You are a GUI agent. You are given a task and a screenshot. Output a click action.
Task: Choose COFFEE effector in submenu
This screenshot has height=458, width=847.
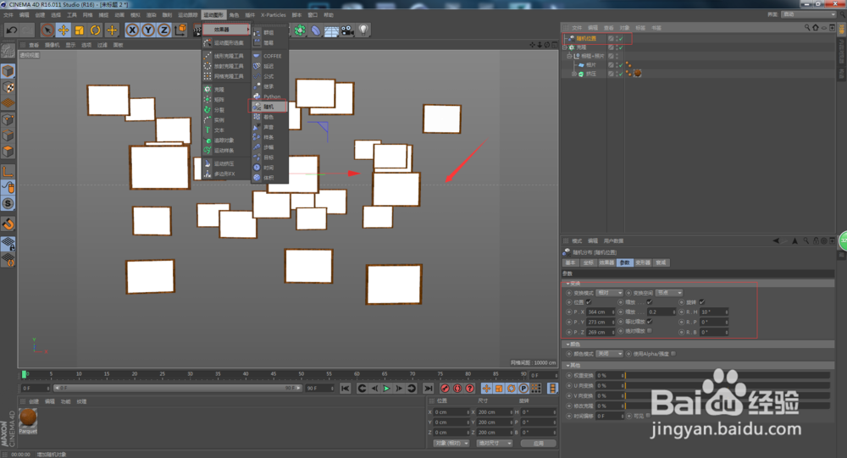(x=269, y=56)
